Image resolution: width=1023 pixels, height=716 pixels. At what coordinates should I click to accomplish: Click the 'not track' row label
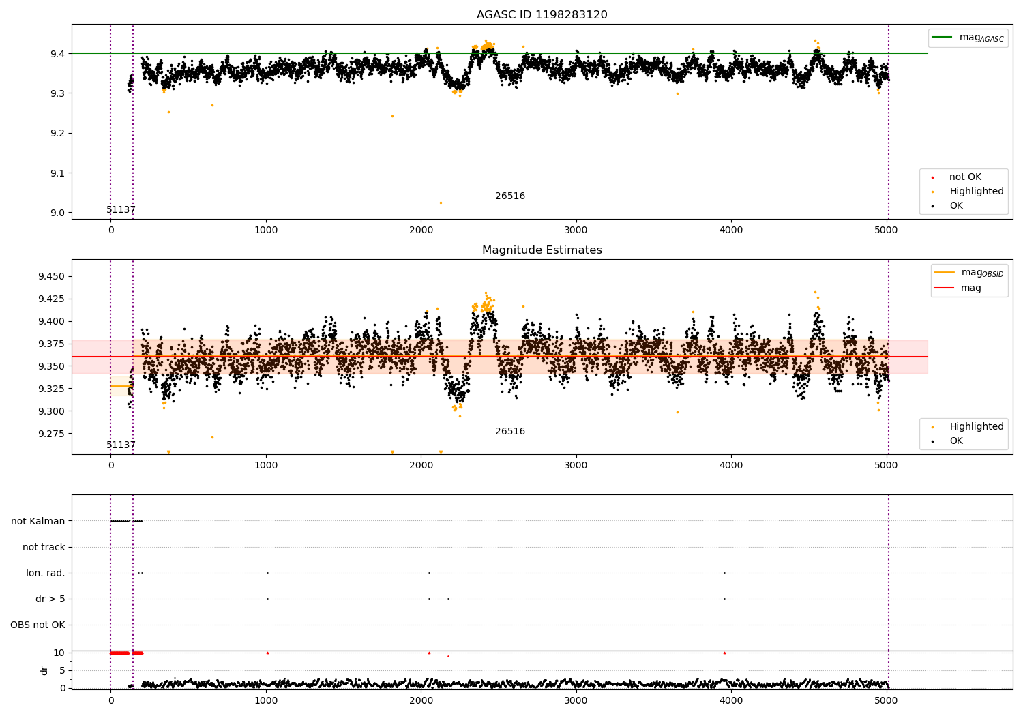(x=44, y=547)
